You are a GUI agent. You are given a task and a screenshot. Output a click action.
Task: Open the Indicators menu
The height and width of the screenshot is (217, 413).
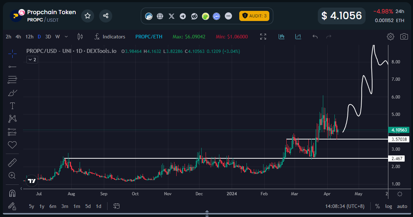(x=110, y=37)
